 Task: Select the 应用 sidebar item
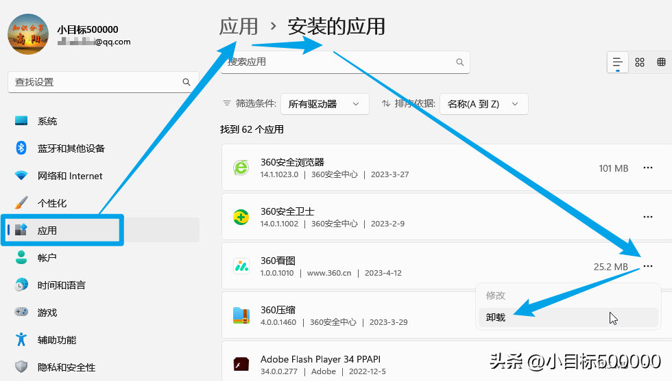pyautogui.click(x=103, y=230)
